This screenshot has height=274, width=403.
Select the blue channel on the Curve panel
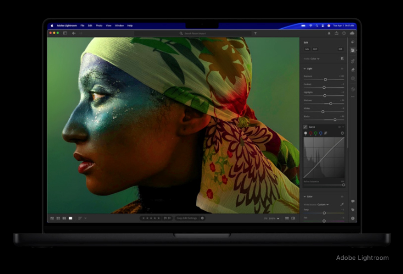click(321, 133)
